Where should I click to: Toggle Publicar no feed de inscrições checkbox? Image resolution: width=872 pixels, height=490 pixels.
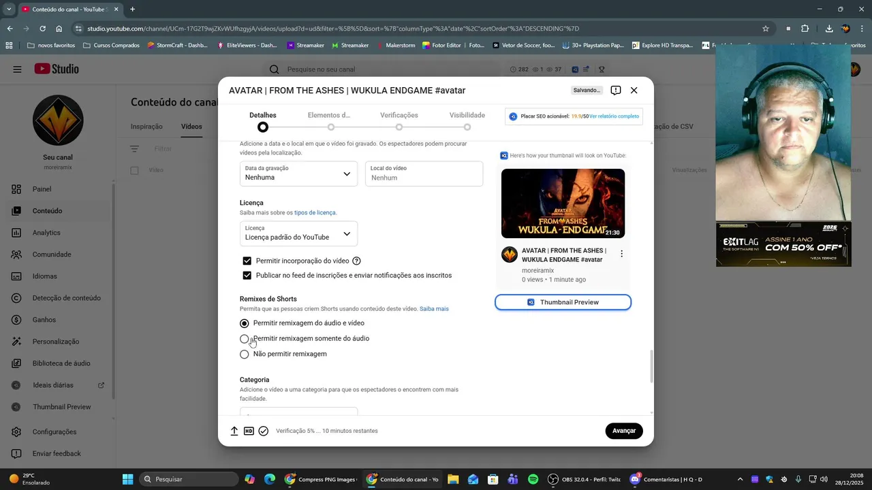tap(247, 276)
